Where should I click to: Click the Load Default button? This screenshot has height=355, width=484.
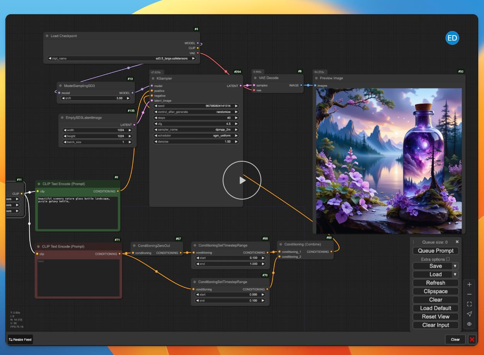436,308
